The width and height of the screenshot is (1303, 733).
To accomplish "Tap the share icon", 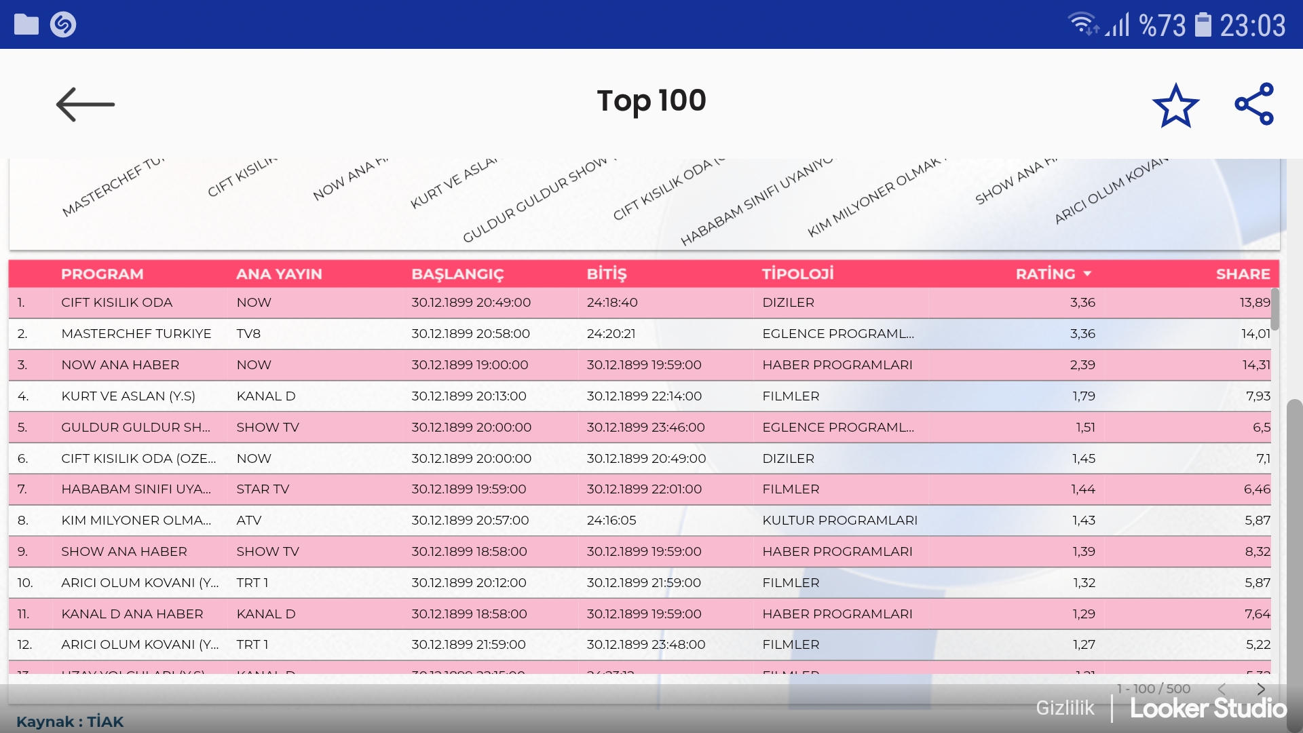I will click(x=1254, y=104).
